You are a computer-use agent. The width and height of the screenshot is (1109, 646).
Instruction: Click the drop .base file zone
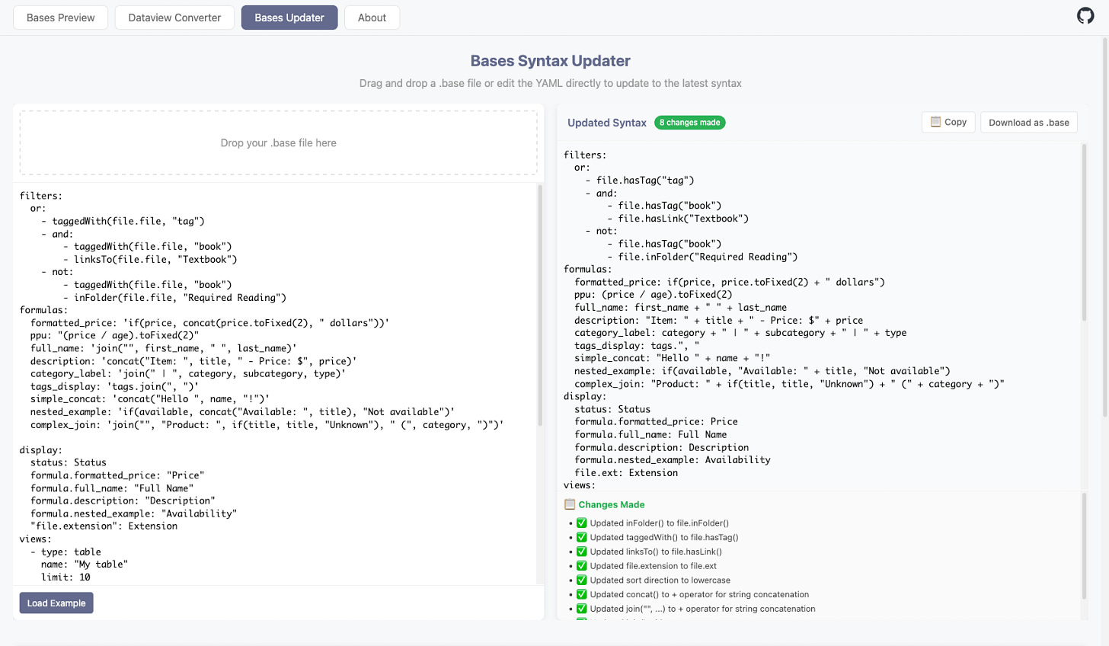click(x=278, y=143)
